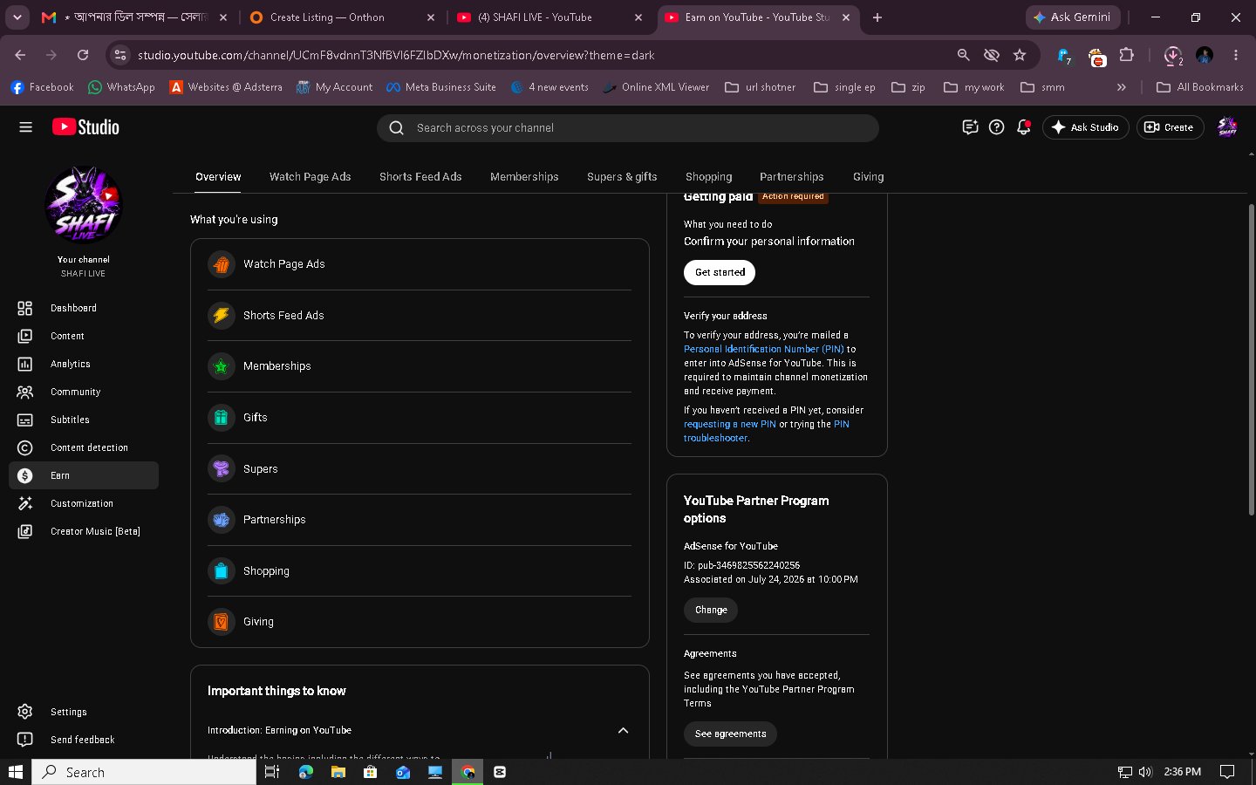The image size is (1256, 785).
Task: Click the Supers icon in the list
Action: click(x=222, y=469)
